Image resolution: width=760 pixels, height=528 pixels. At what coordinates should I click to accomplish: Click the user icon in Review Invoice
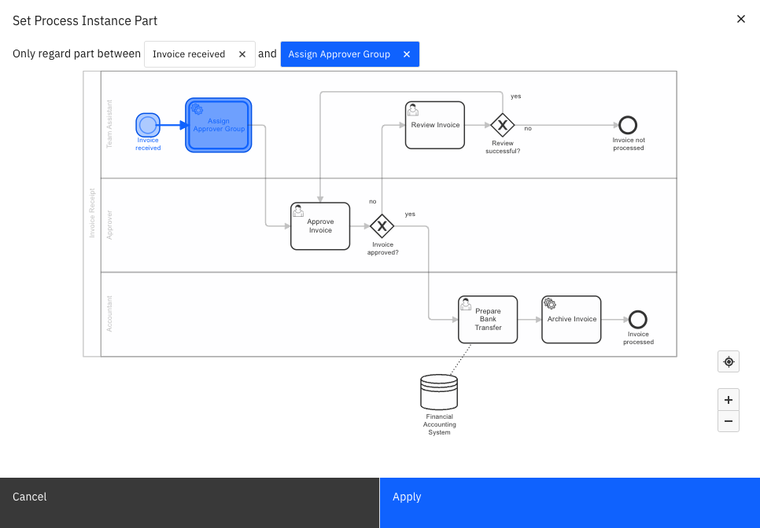coord(413,110)
